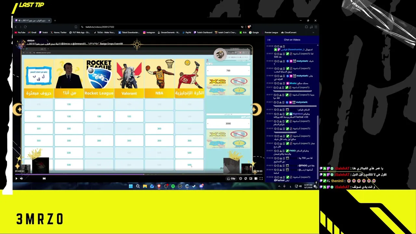Open Instagram bookmark
The height and width of the screenshot is (234, 416).
149,32
